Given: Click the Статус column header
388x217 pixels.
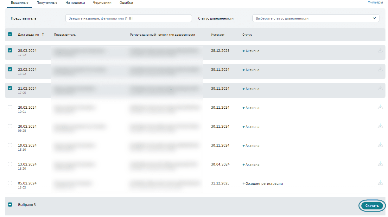Looking at the screenshot, I should click(x=247, y=35).
